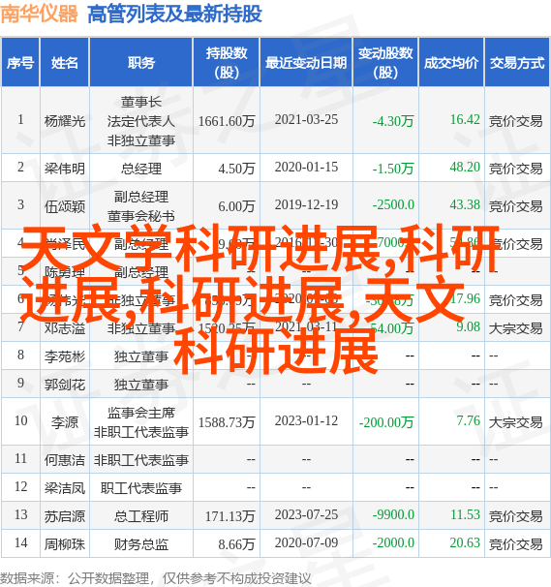
Task: Click the 最近变动日期 column header
Action: click(306, 63)
